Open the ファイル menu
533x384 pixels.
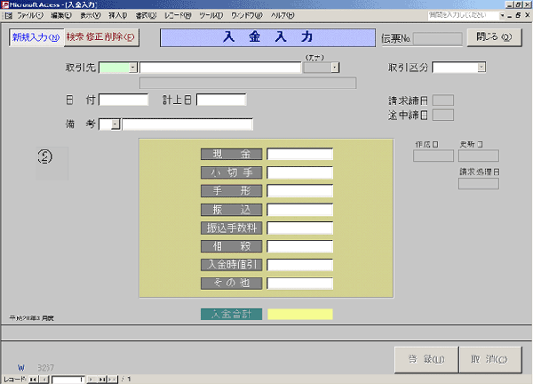[x=30, y=16]
